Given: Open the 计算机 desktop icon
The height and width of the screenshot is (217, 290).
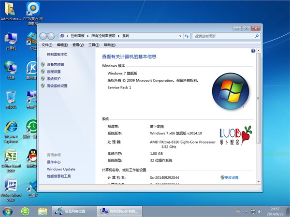Looking at the screenshot, I should pyautogui.click(x=11, y=41).
